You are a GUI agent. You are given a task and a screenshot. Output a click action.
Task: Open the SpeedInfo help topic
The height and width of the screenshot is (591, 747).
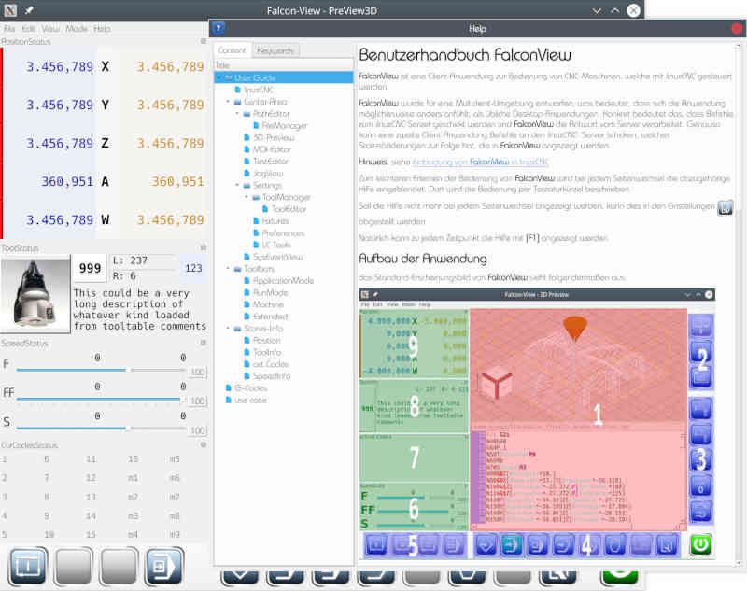[272, 376]
